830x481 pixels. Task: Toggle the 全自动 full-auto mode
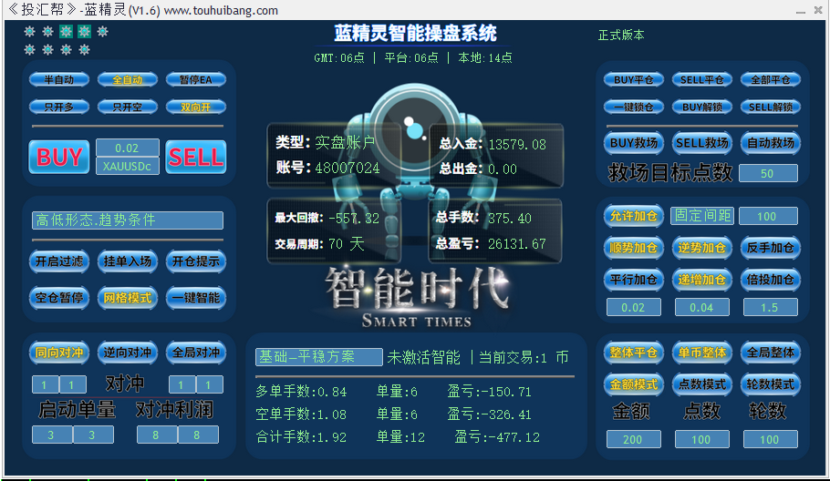[x=128, y=80]
